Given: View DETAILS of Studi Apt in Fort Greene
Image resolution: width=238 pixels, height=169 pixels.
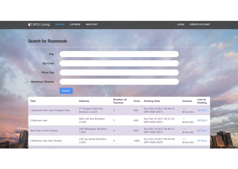Looking at the screenshot, I should 202,131.
